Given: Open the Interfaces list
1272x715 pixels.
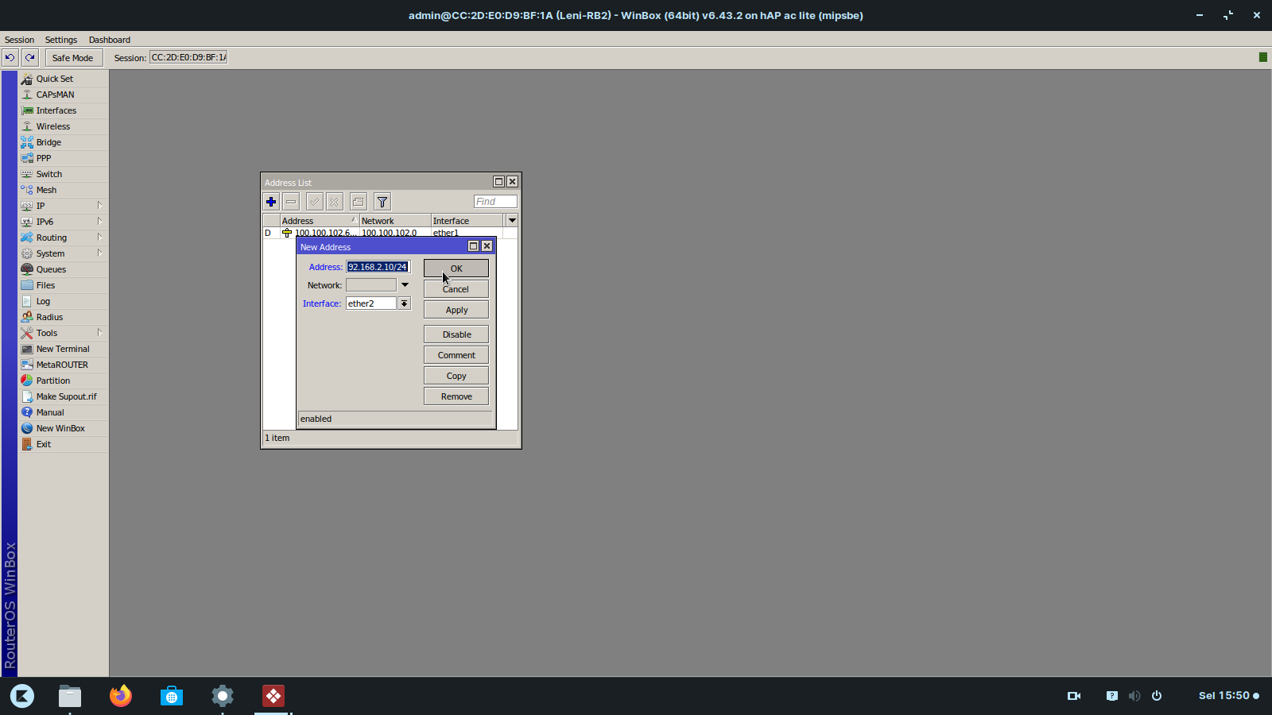Looking at the screenshot, I should pyautogui.click(x=64, y=110).
